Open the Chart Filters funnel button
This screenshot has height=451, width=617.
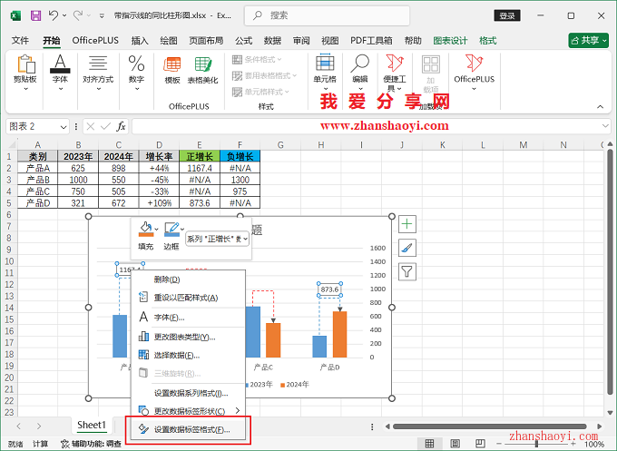click(x=407, y=271)
